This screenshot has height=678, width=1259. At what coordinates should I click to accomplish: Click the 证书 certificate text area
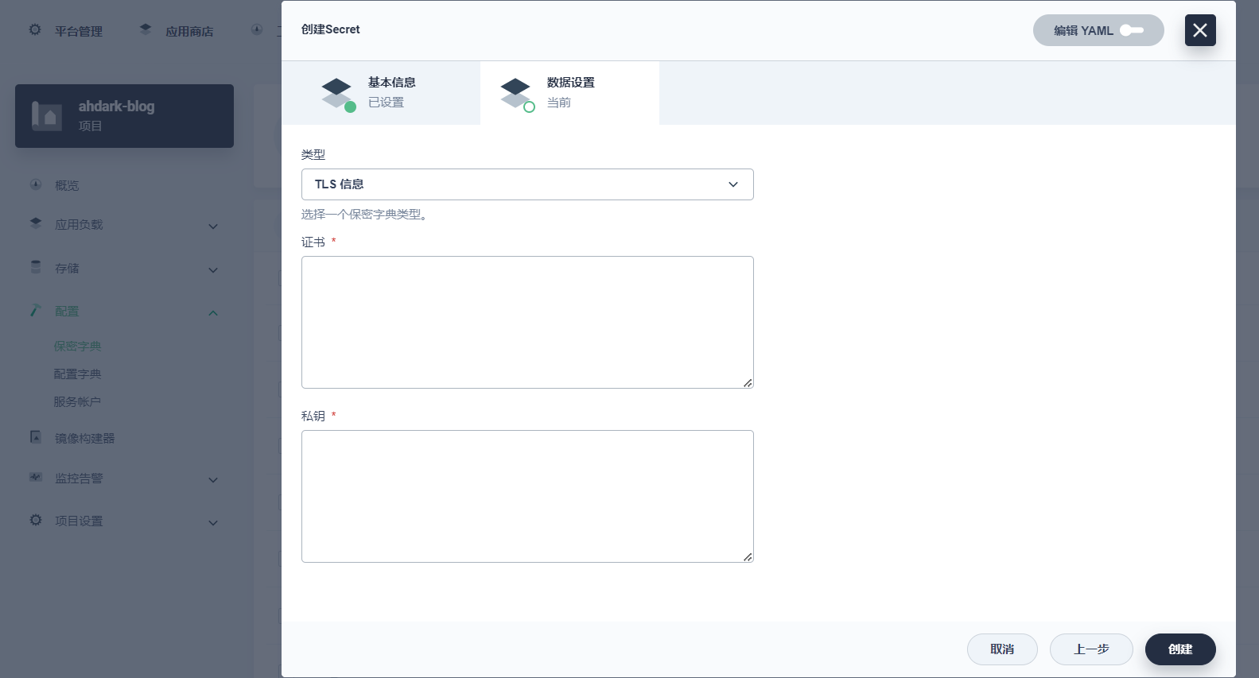tap(527, 322)
